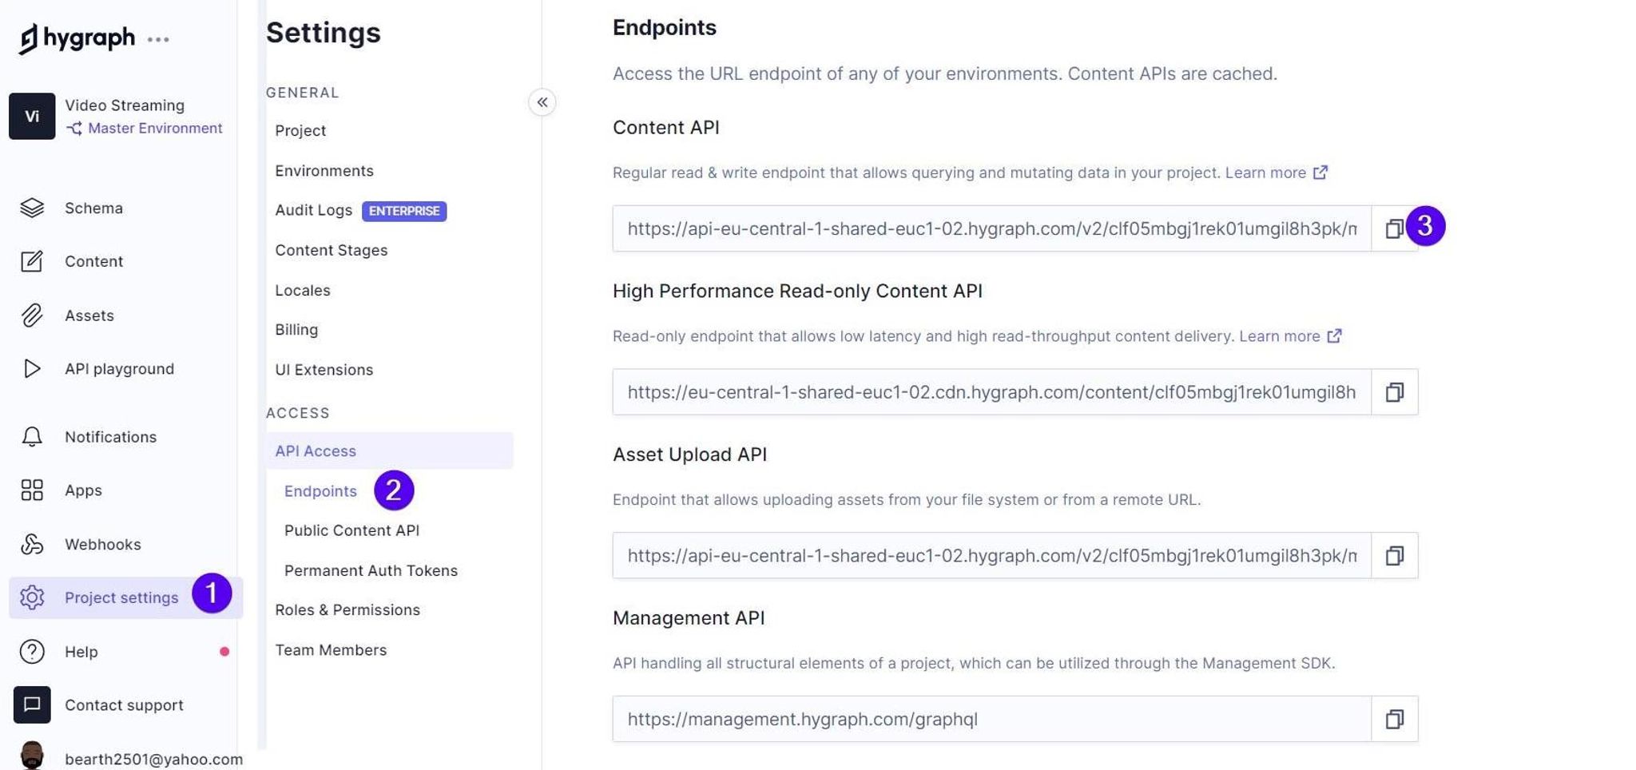Click the user profile avatar

coord(32,756)
